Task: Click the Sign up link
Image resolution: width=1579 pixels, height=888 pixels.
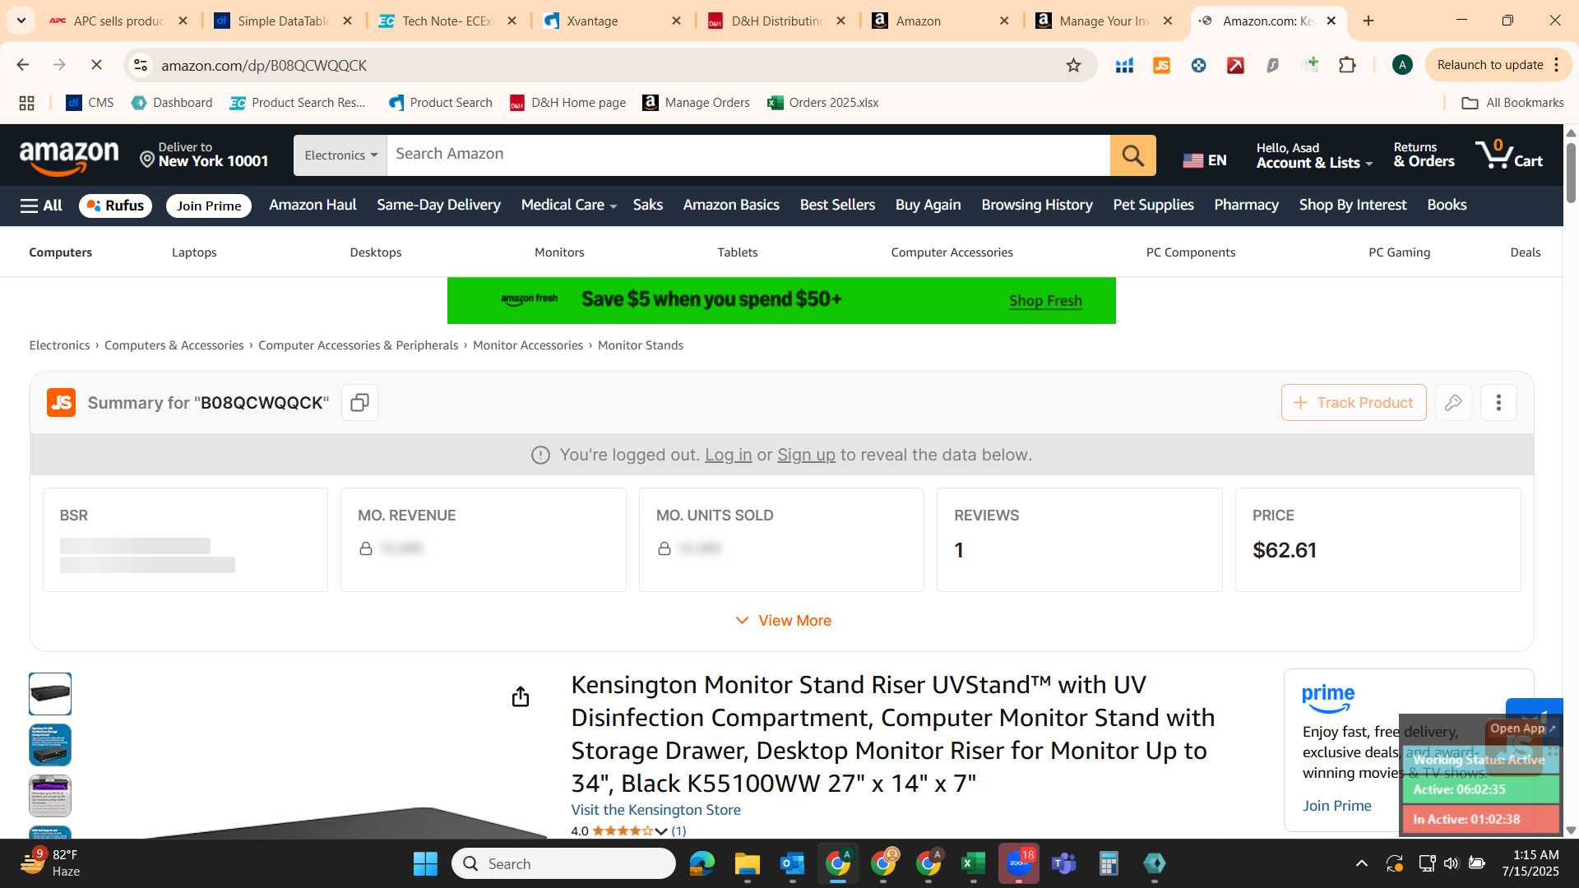Action: coord(806,455)
